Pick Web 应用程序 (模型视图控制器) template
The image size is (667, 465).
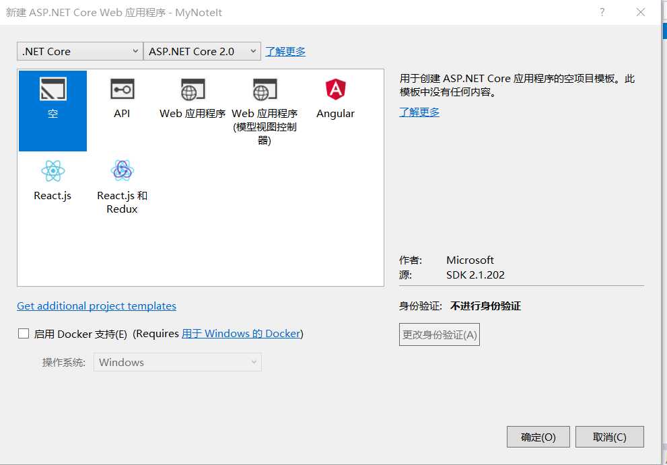[x=264, y=110]
